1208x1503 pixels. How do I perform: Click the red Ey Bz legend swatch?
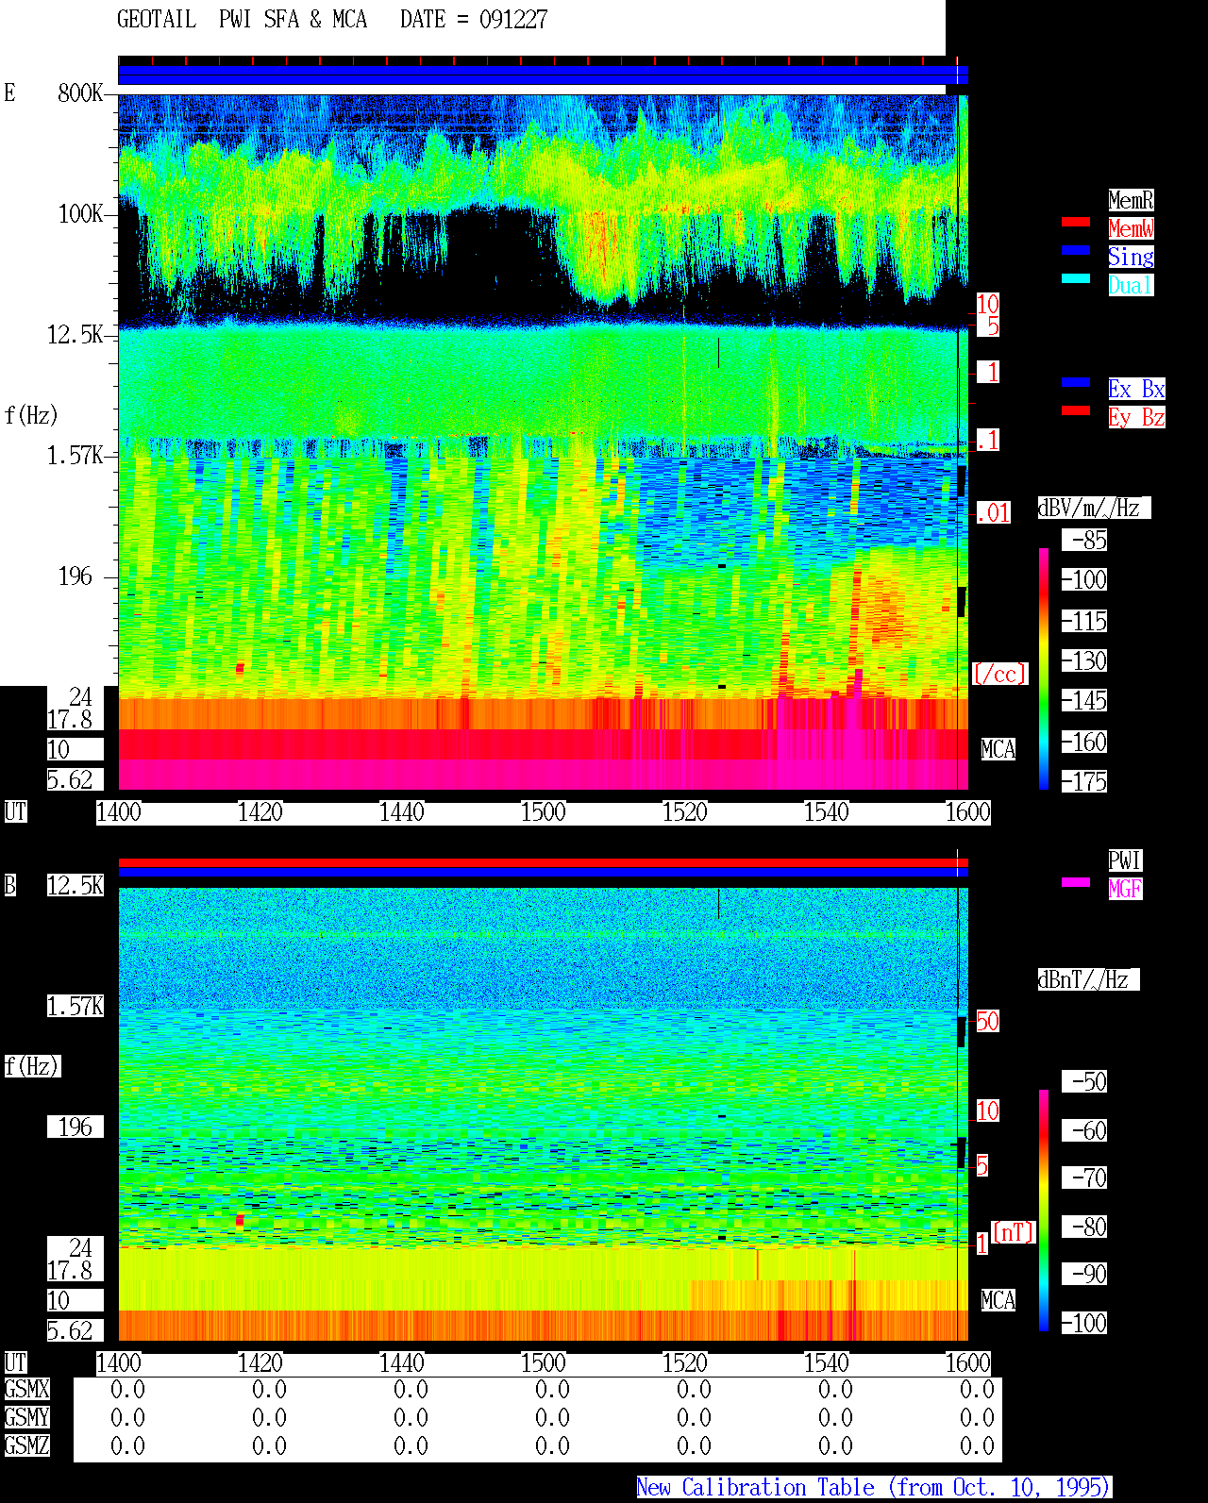tap(1076, 410)
